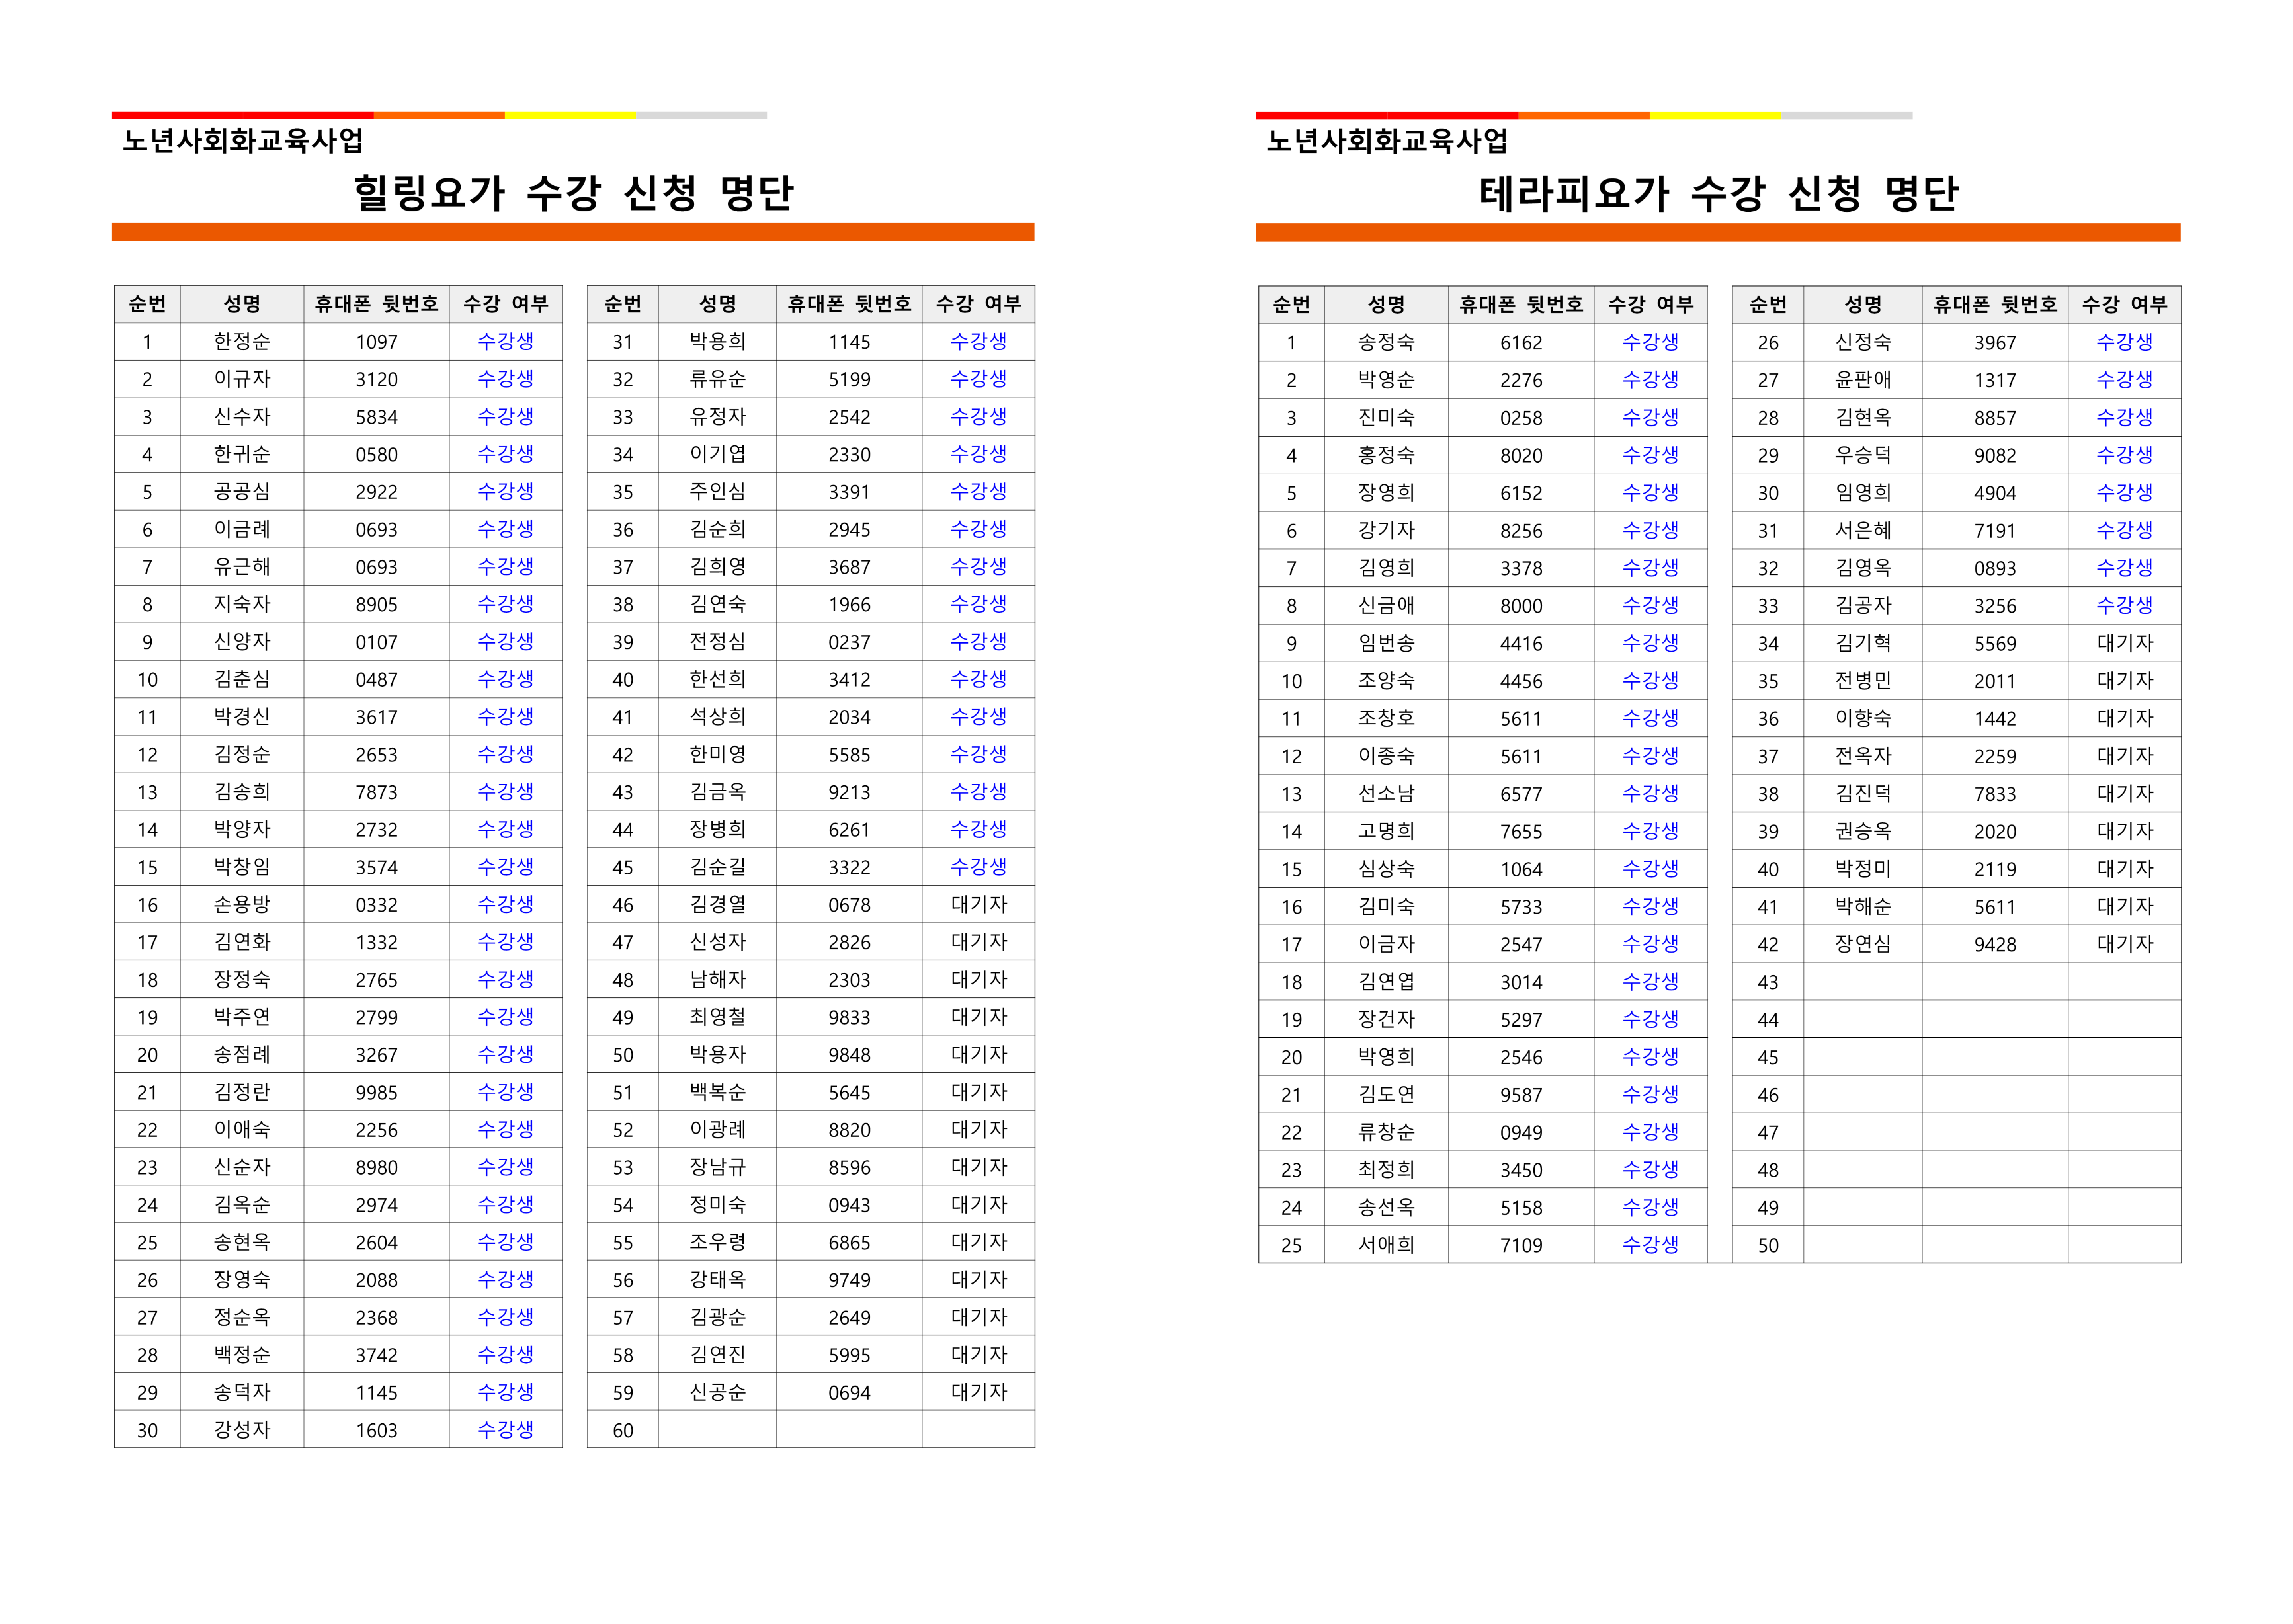Click the orange divider under 힐링요가 title
2293x1624 pixels.
point(573,232)
